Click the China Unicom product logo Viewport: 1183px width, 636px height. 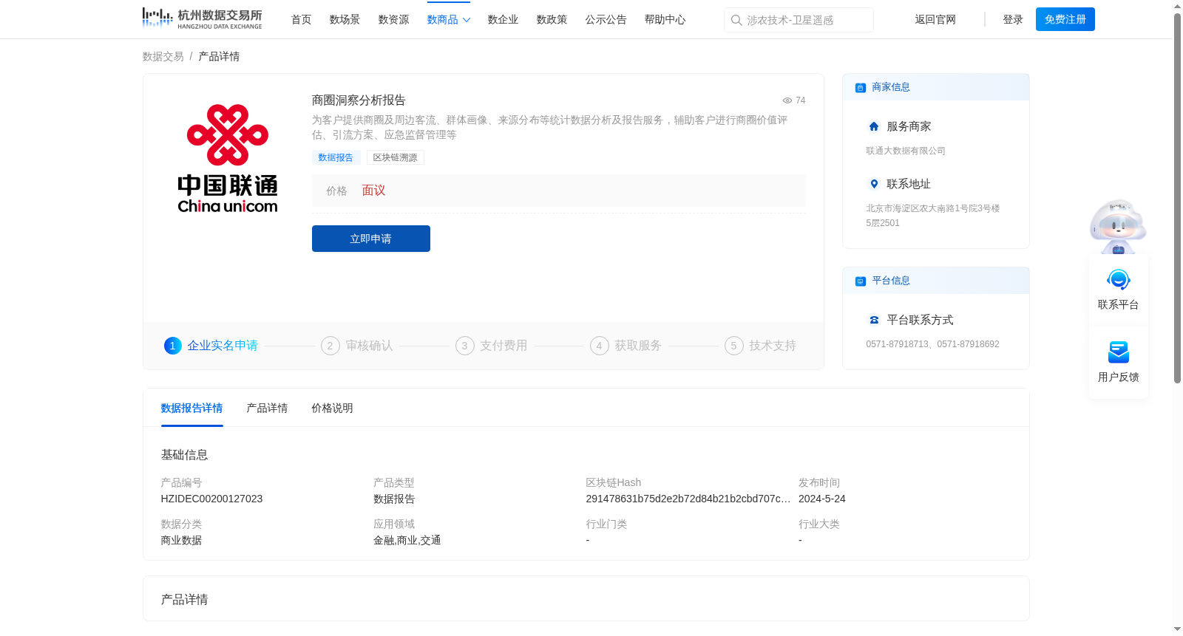pos(228,159)
